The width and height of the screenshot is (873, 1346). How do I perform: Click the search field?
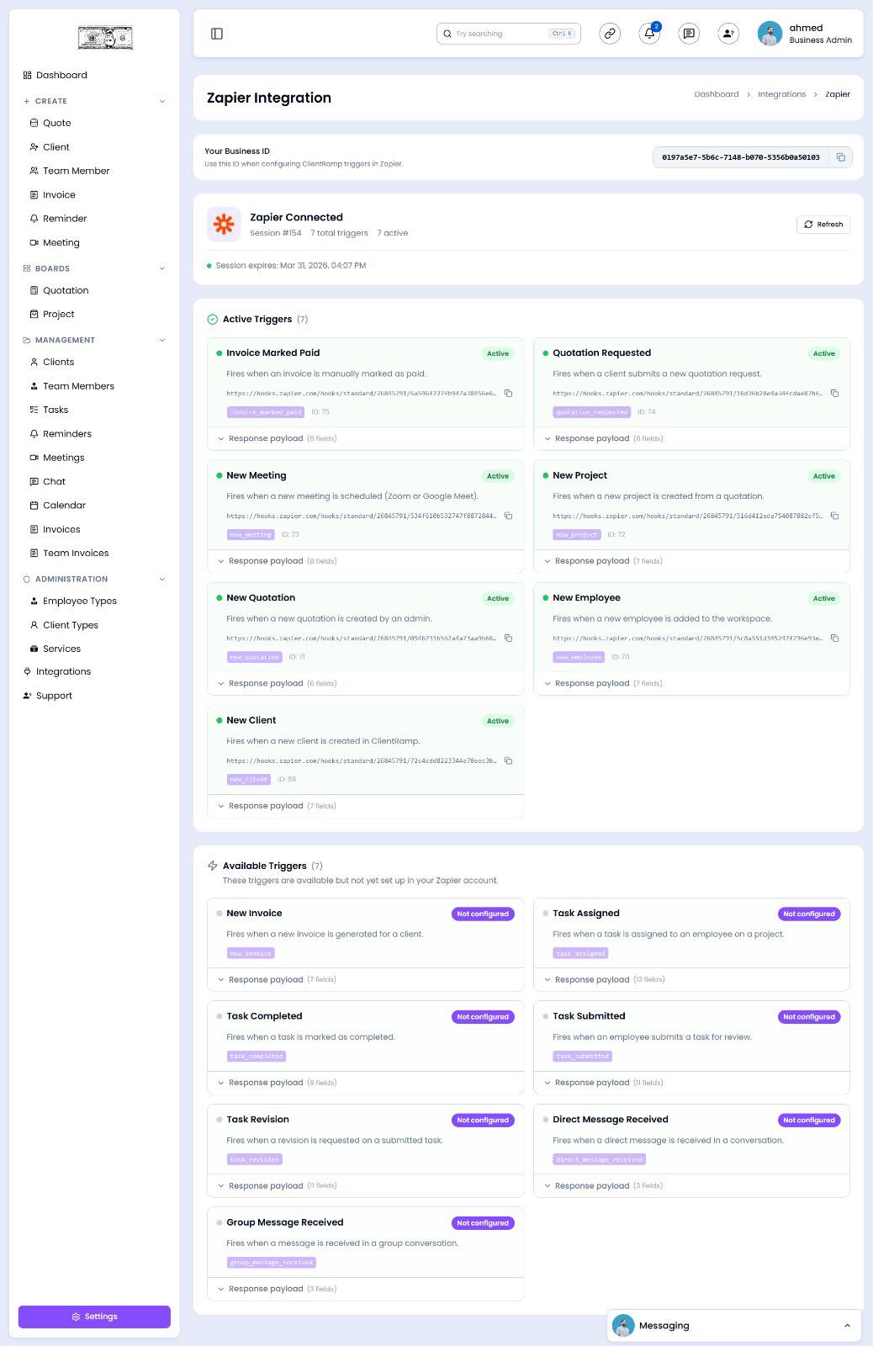(x=508, y=34)
